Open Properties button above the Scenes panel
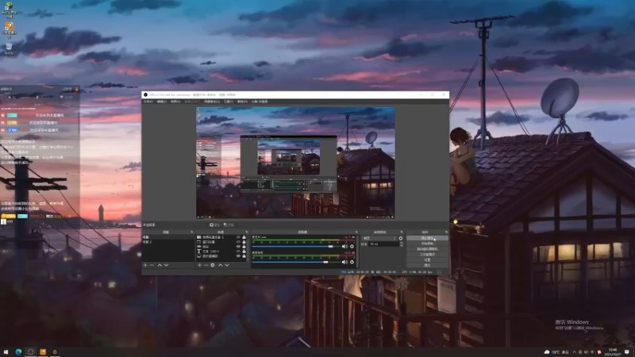This screenshot has width=635, height=357. [214, 225]
